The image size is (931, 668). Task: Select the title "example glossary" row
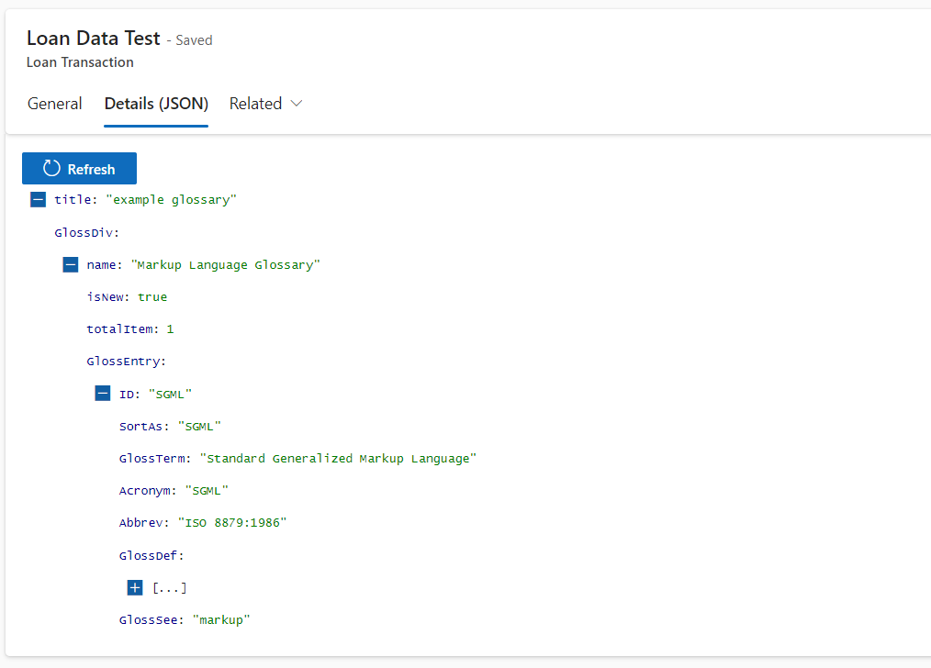[145, 200]
